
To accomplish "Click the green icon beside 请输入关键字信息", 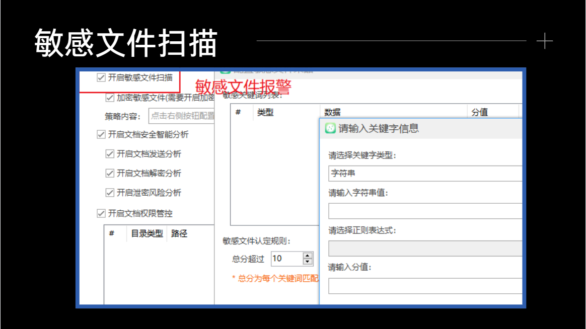I will [330, 128].
